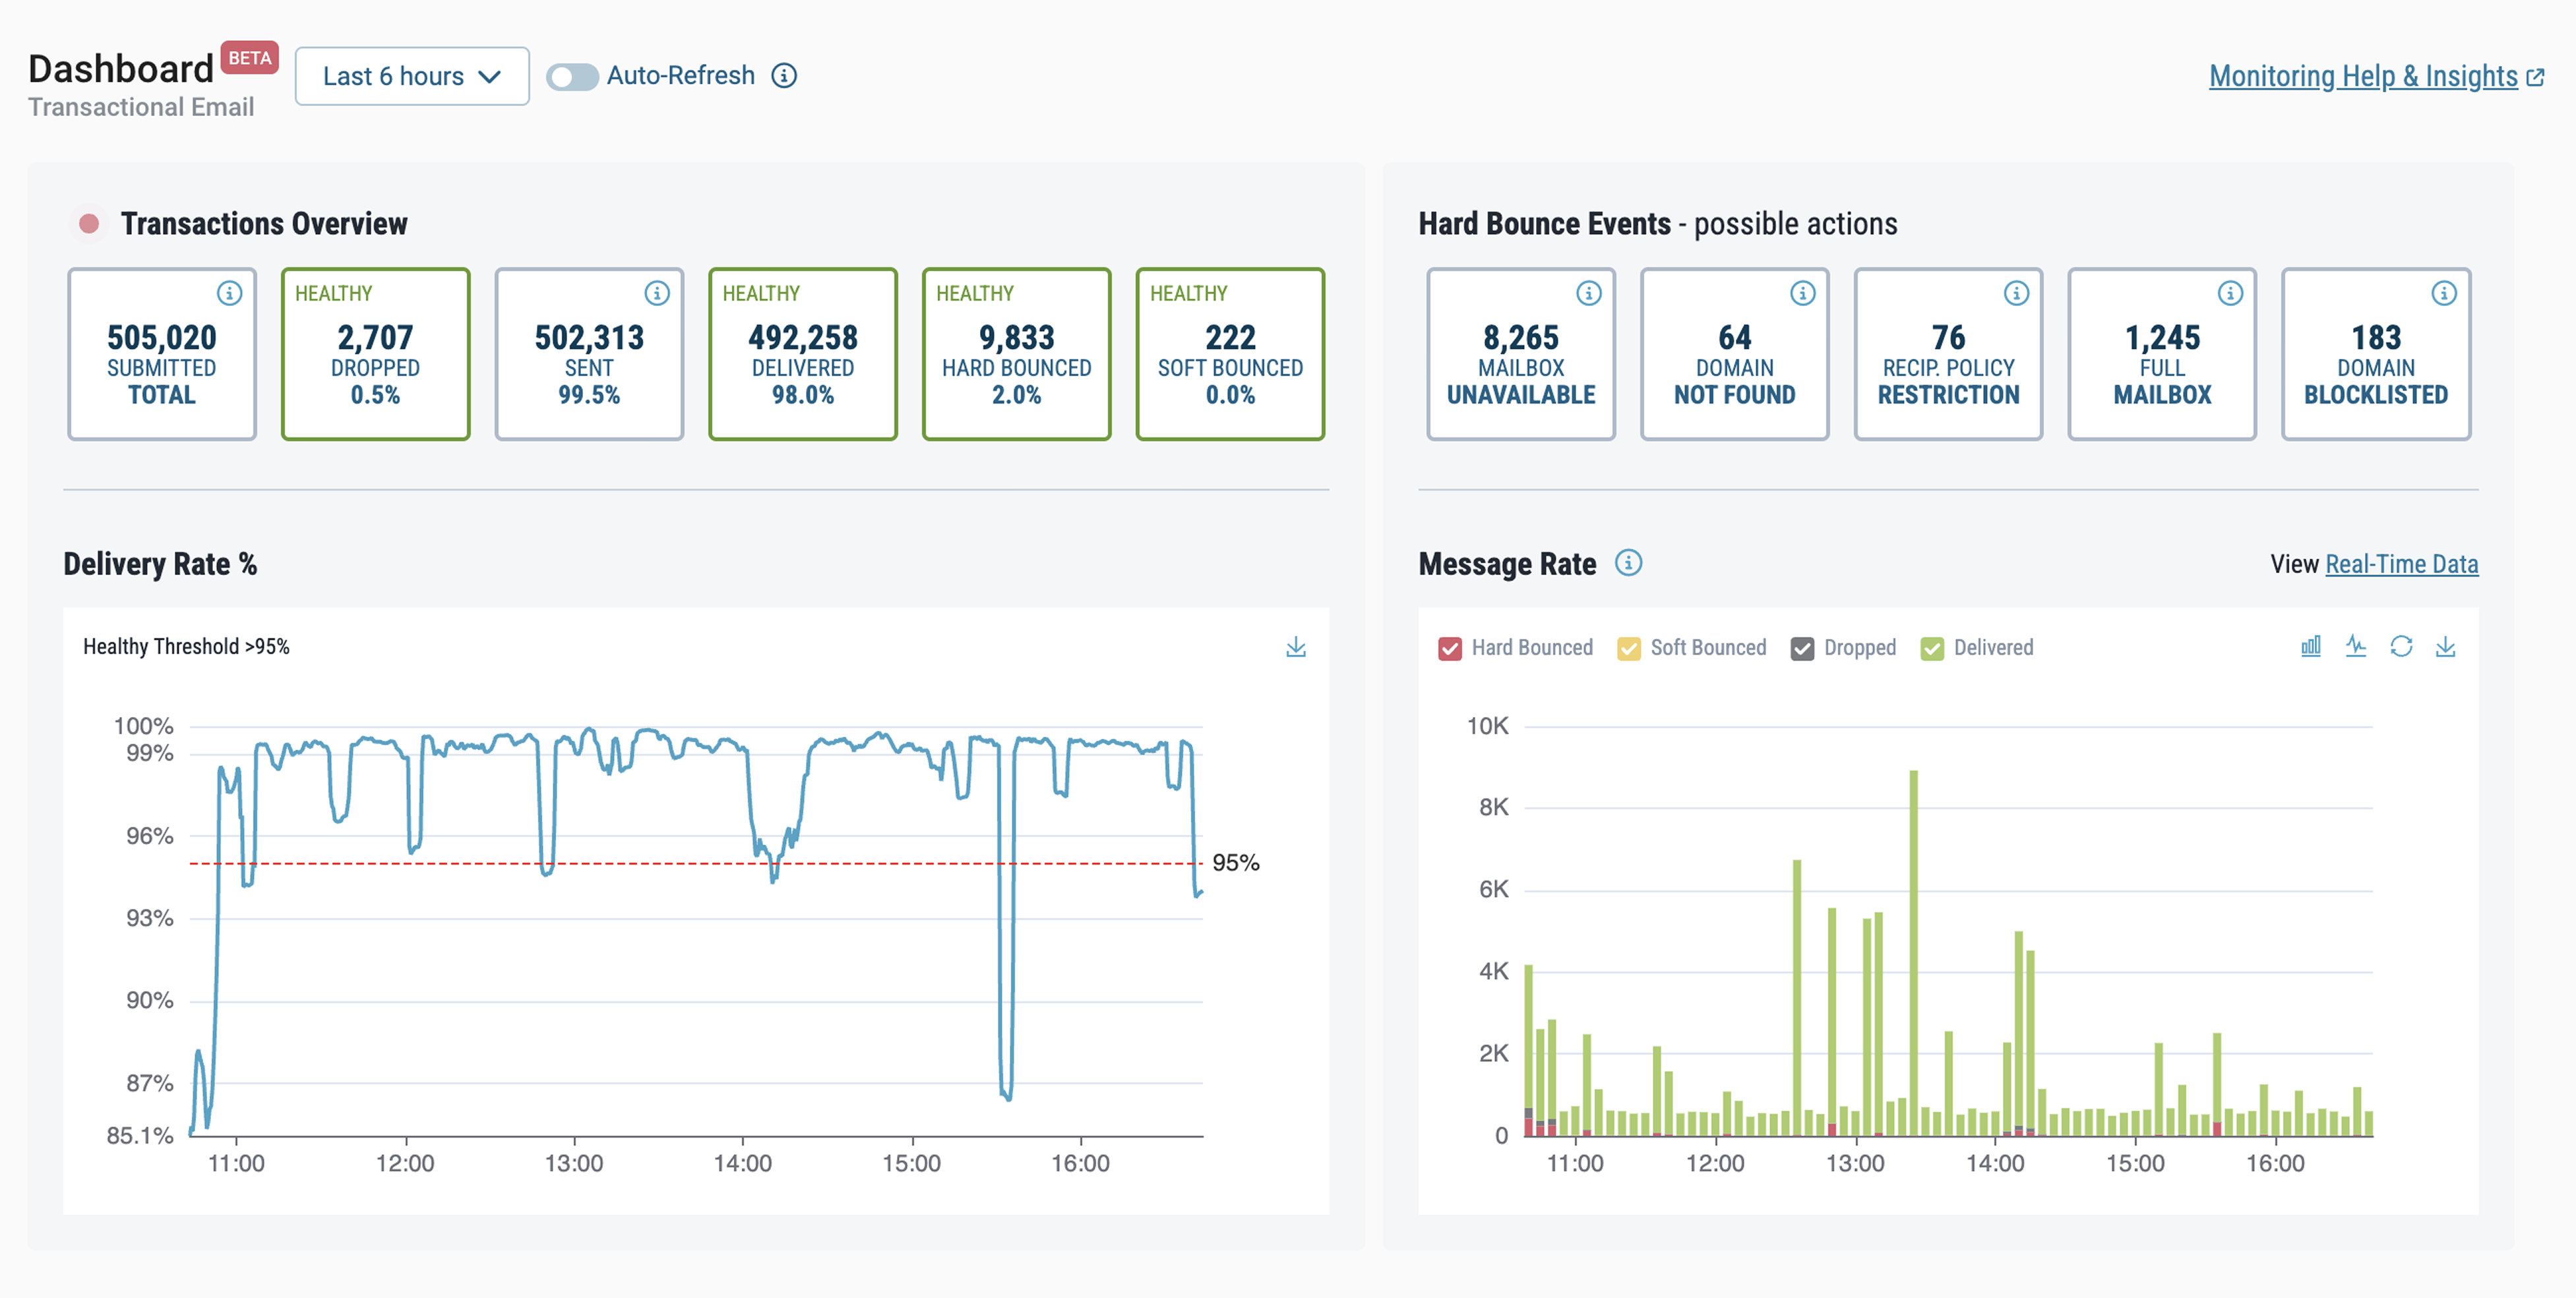The height and width of the screenshot is (1298, 2576).
Task: Open the Last 6 hours dropdown
Action: coord(411,77)
